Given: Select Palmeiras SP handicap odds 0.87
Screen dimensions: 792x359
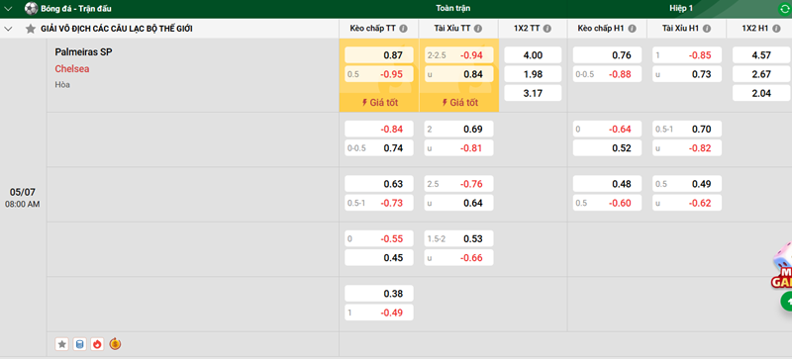Looking at the screenshot, I should click(379, 55).
